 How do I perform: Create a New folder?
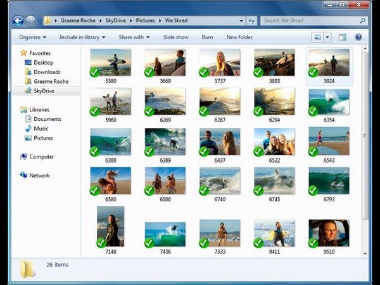(x=240, y=37)
